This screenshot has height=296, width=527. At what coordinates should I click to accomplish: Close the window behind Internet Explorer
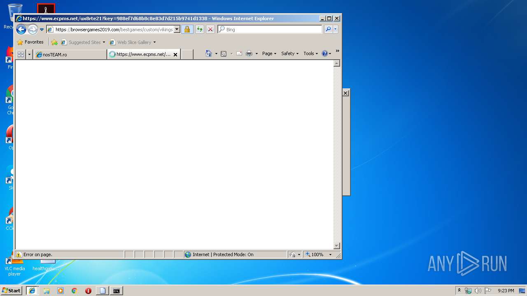tap(345, 93)
